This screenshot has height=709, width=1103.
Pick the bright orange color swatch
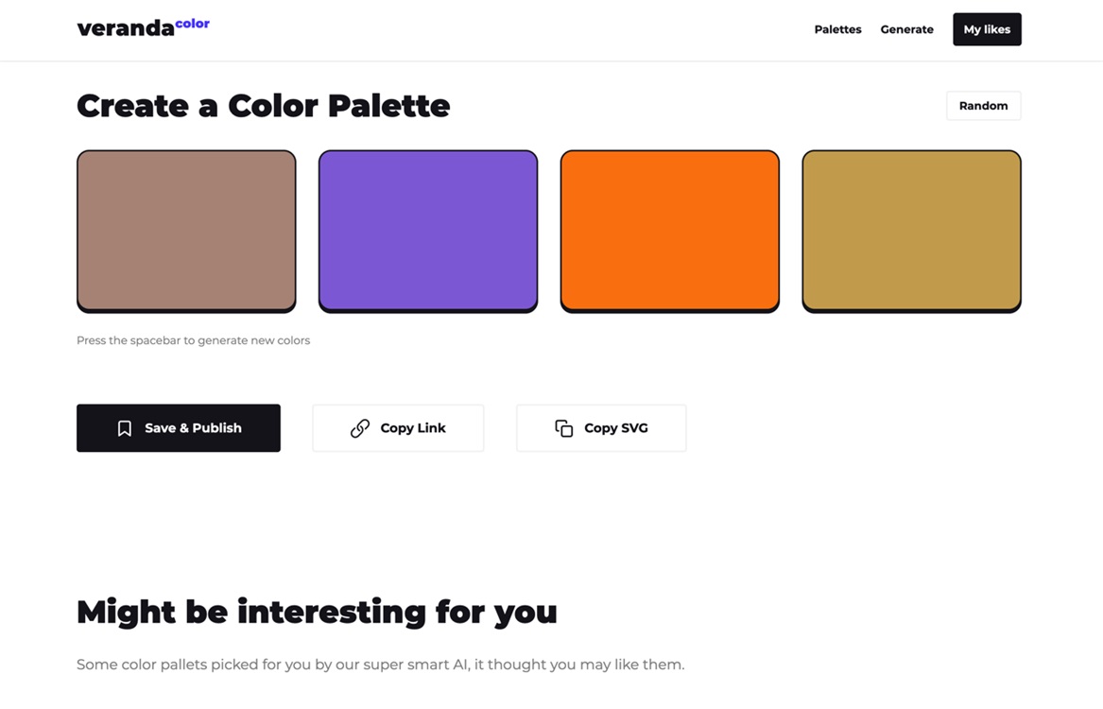(670, 232)
